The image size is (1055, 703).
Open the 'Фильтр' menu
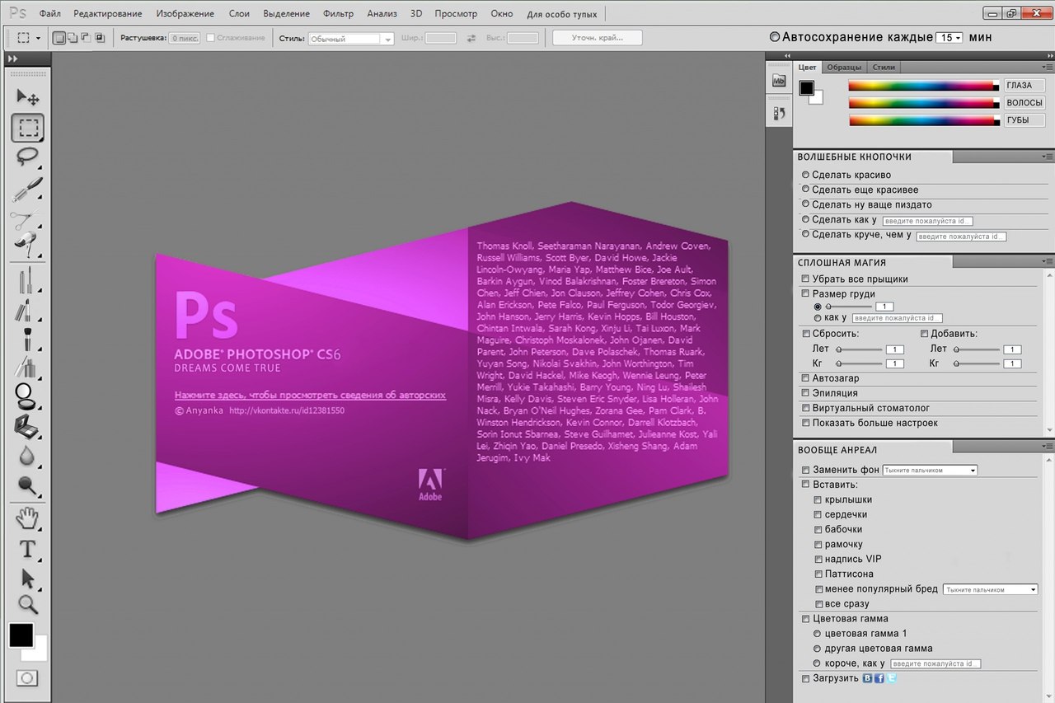[x=338, y=14]
